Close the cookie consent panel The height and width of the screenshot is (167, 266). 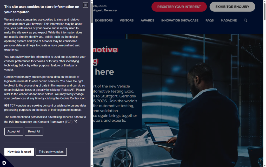85,5
